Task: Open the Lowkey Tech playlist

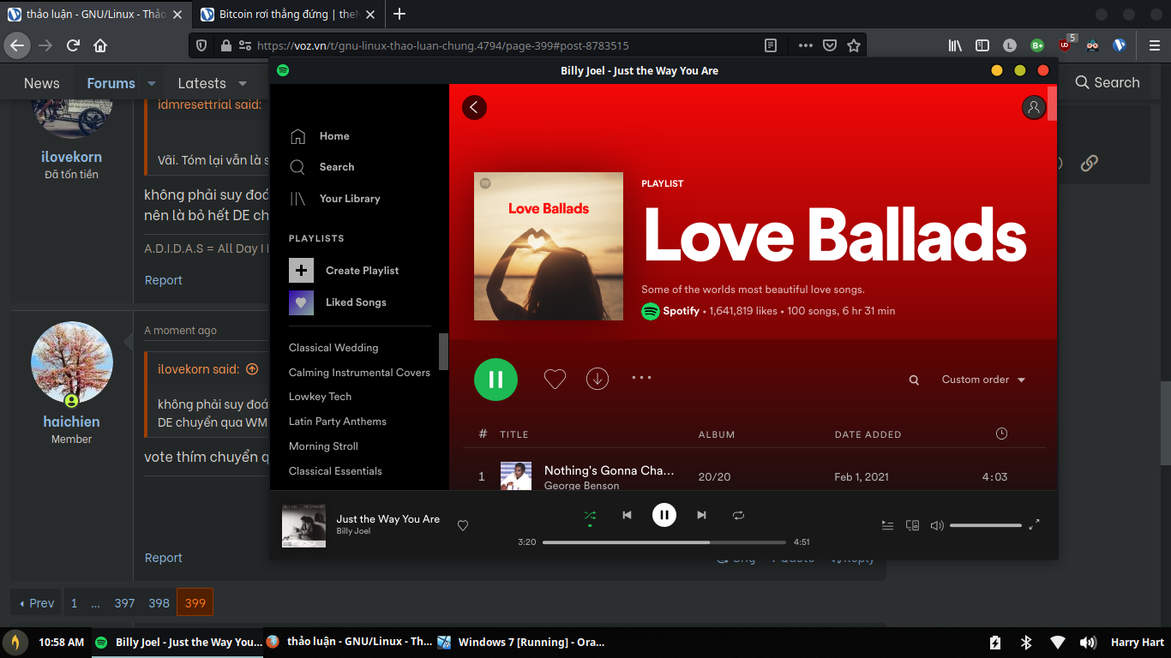Action: (x=320, y=397)
